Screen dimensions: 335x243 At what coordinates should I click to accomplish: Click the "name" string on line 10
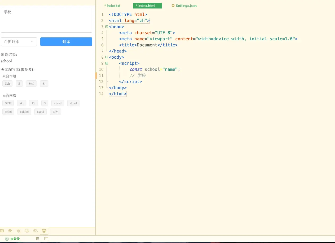170,69
